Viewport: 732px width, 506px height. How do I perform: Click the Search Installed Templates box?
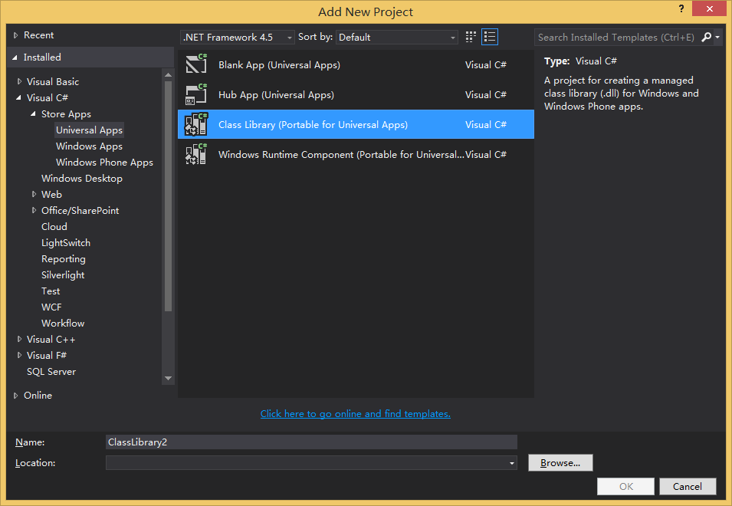(x=617, y=38)
